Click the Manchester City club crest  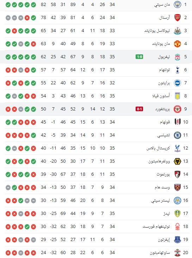pos(178,5)
